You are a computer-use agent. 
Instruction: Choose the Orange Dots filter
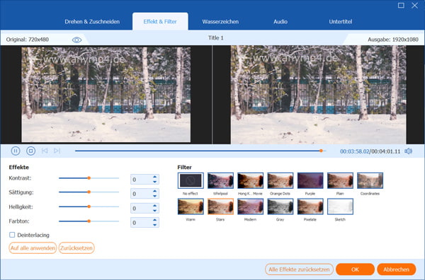click(x=280, y=180)
